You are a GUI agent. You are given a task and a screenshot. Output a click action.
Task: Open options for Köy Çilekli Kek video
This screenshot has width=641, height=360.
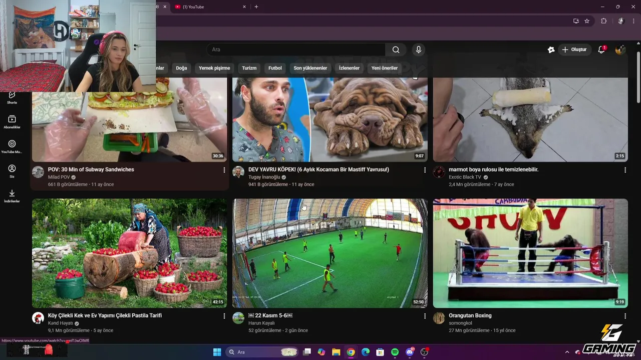(x=224, y=316)
